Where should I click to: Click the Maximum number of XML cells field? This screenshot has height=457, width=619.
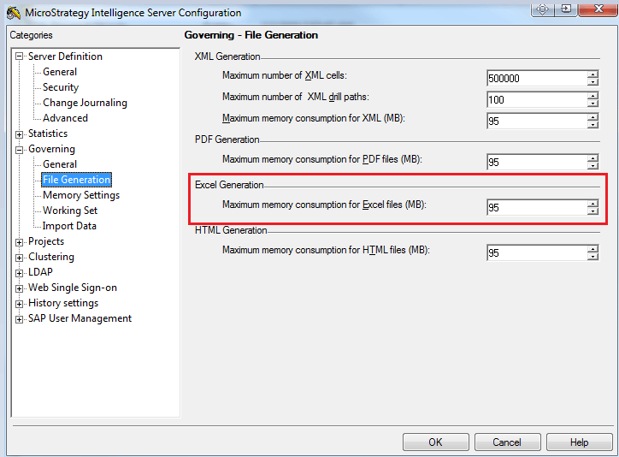pos(537,78)
